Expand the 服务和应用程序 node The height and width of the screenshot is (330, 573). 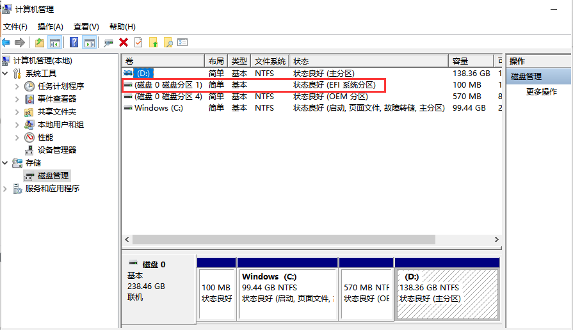(x=6, y=189)
